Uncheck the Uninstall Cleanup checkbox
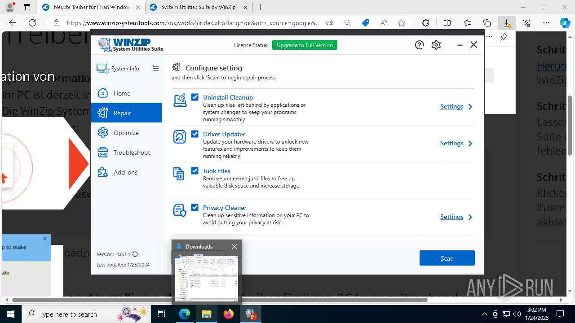This screenshot has width=575, height=323. (x=195, y=97)
